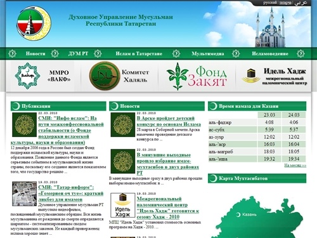Click the Kul Sharif mosque image in header
Image resolution: width=317 pixels, height=238 pixels.
270,27
